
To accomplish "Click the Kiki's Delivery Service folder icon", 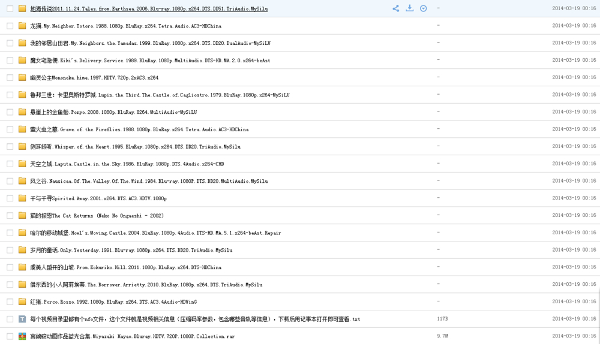I will click(x=22, y=60).
